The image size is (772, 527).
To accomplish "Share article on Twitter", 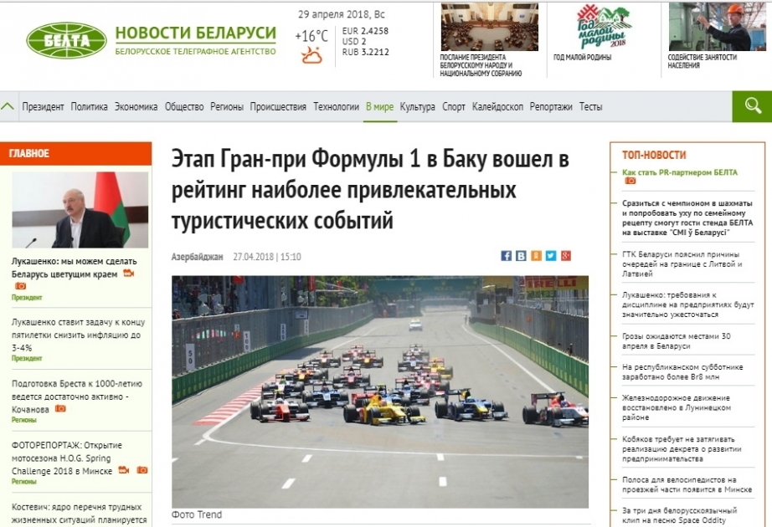I will point(551,256).
